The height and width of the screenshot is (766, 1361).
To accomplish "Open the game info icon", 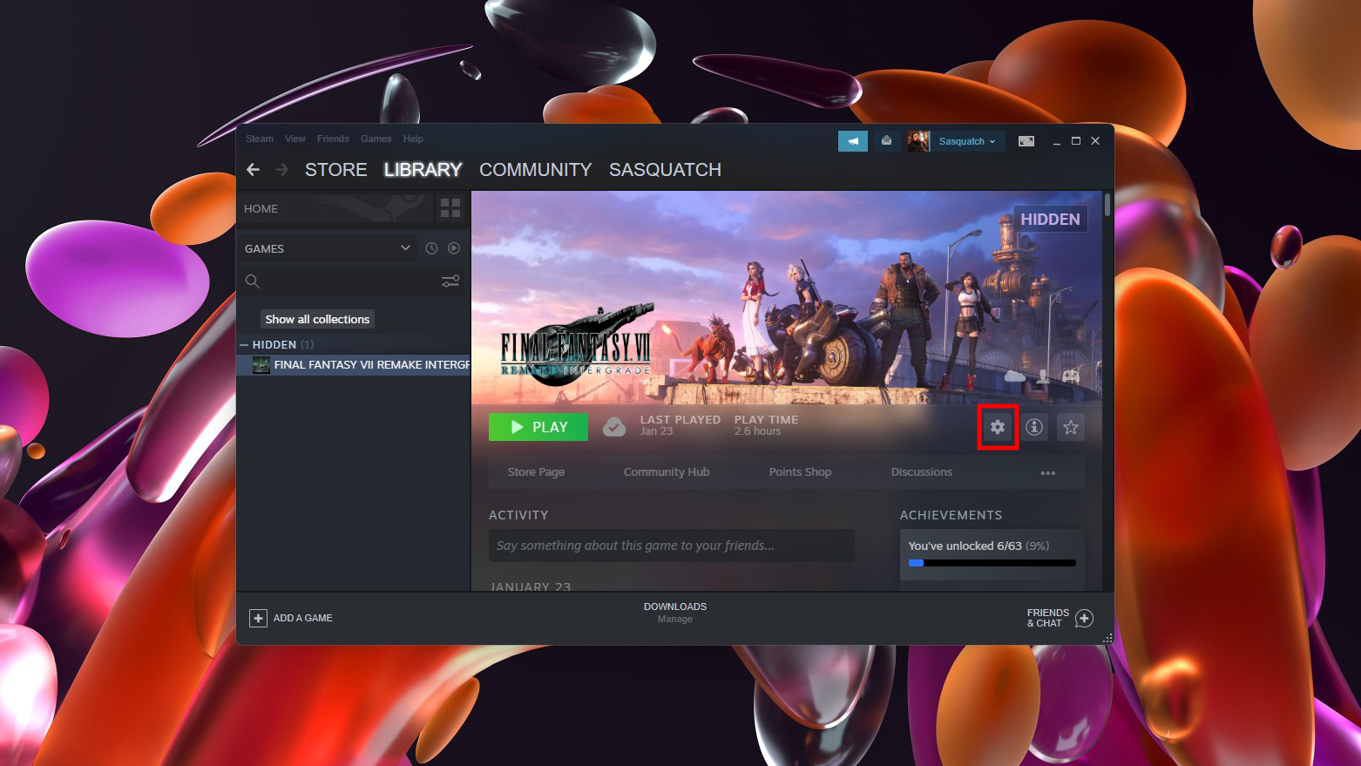I will [1034, 427].
